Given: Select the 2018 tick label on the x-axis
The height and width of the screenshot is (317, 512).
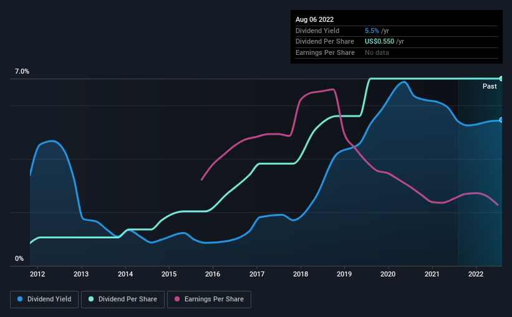Looking at the screenshot, I should coord(301,274).
